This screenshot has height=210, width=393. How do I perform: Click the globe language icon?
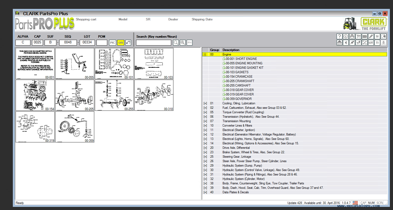[384, 36]
